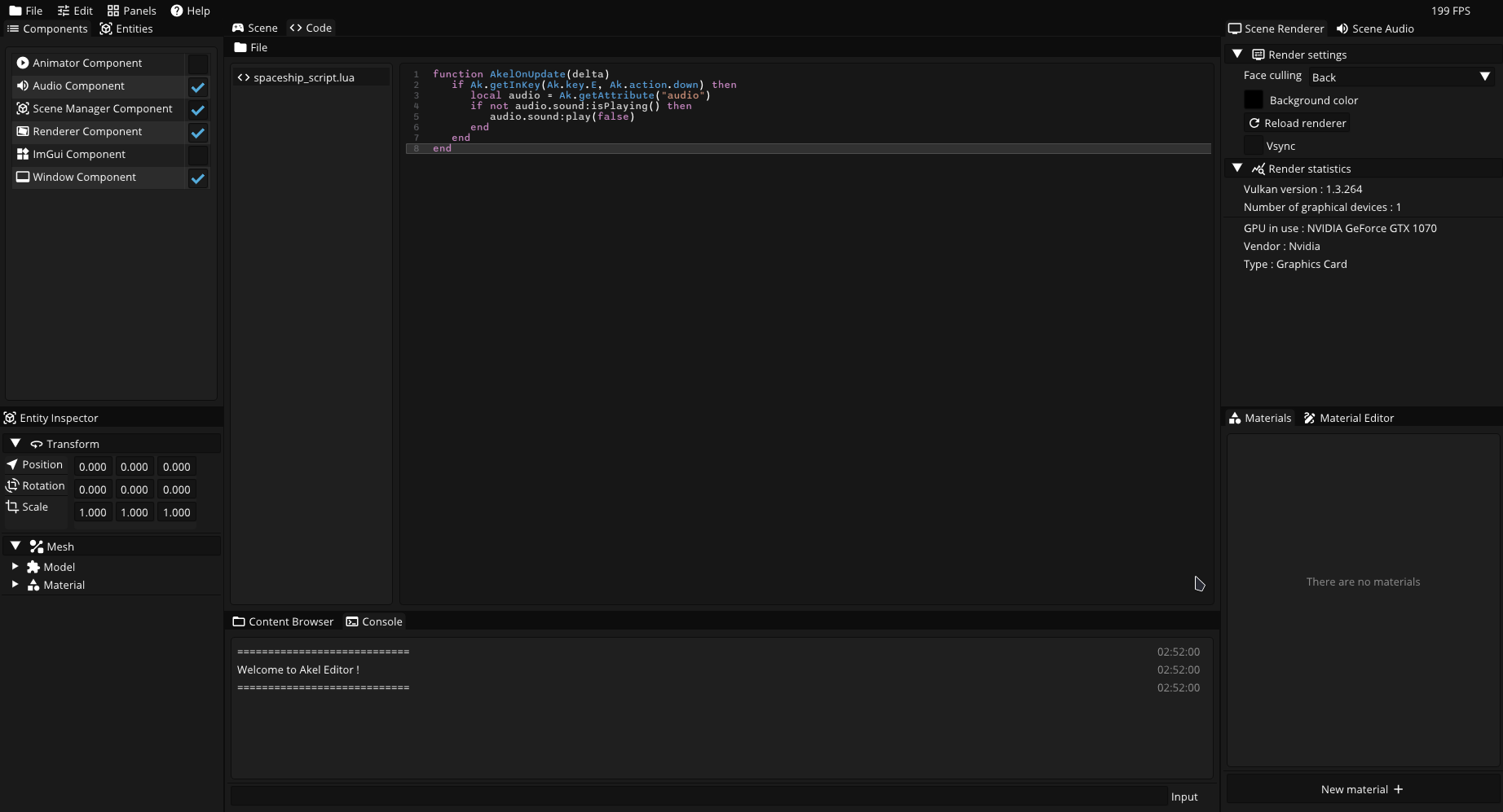Click the ImGui Component icon
This screenshot has width=1503, height=812.
tap(23, 154)
